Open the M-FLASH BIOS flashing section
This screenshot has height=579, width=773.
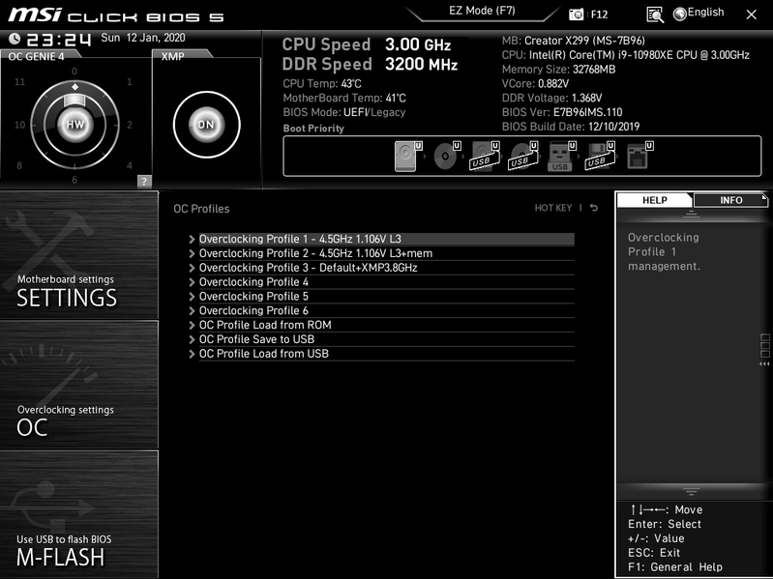point(79,514)
